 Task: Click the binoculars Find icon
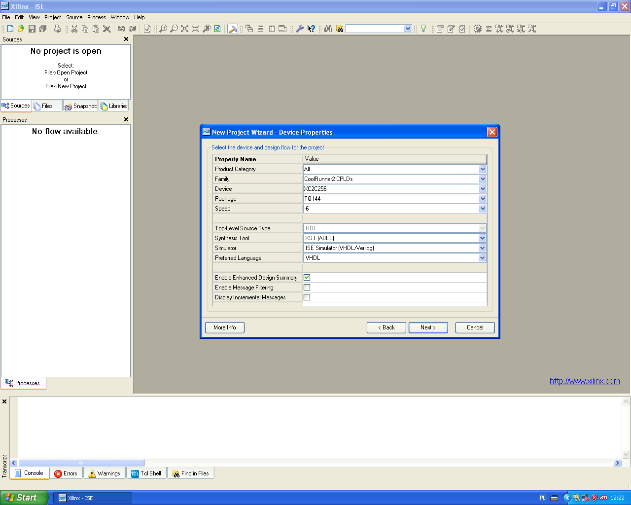[328, 29]
